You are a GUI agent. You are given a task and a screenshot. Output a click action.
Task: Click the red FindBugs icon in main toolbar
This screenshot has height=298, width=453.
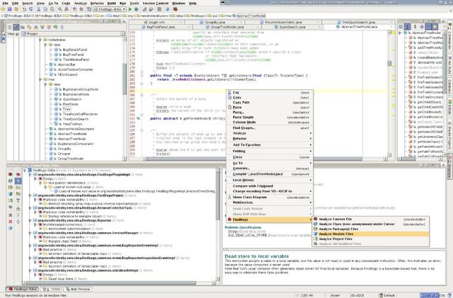coord(175,9)
